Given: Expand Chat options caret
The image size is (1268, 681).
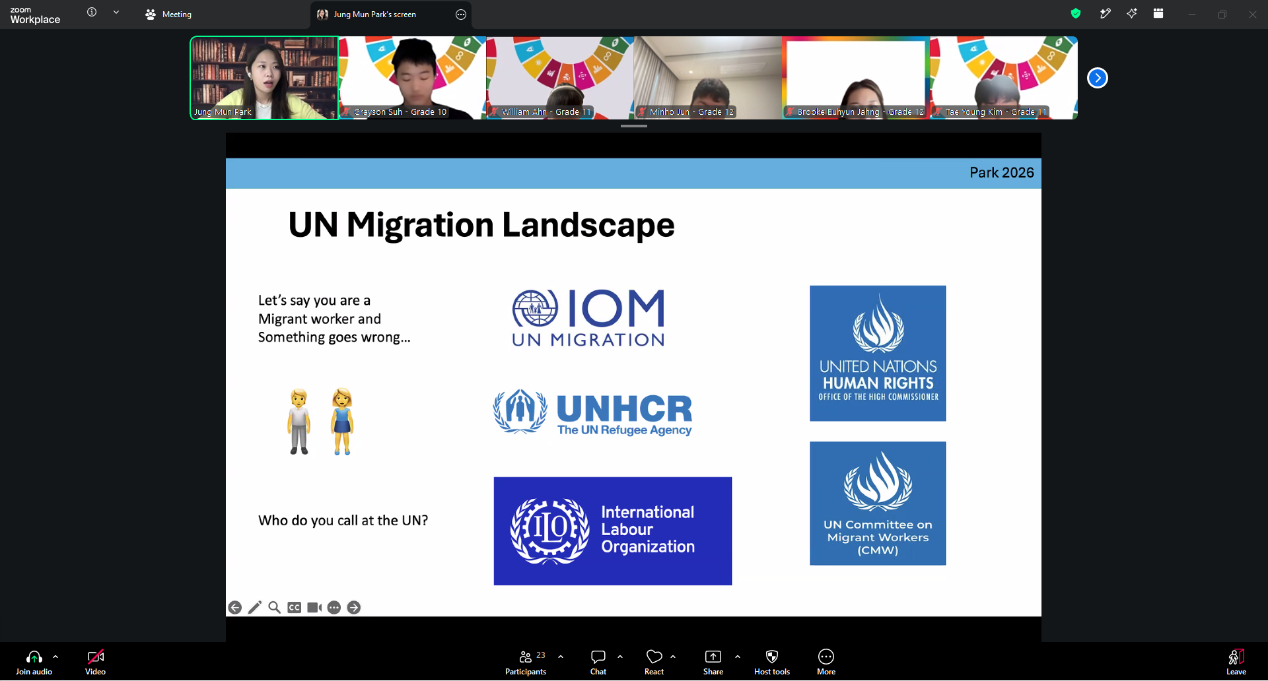Looking at the screenshot, I should tap(620, 657).
